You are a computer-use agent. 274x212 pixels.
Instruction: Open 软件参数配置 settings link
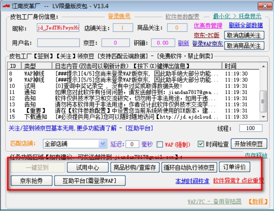click(183, 17)
